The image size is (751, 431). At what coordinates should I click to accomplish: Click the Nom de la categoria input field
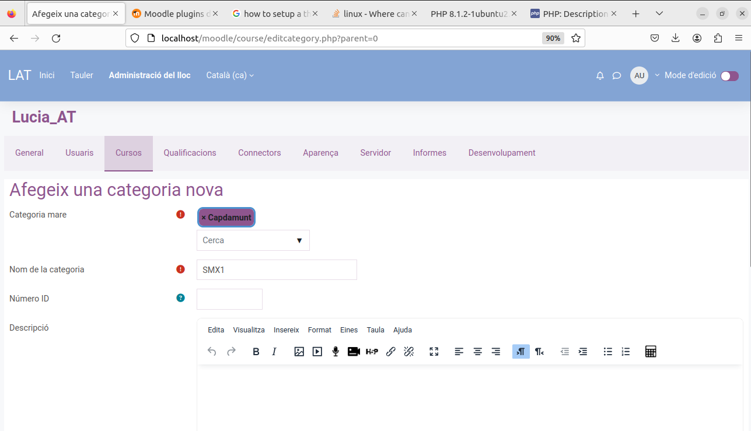point(277,269)
